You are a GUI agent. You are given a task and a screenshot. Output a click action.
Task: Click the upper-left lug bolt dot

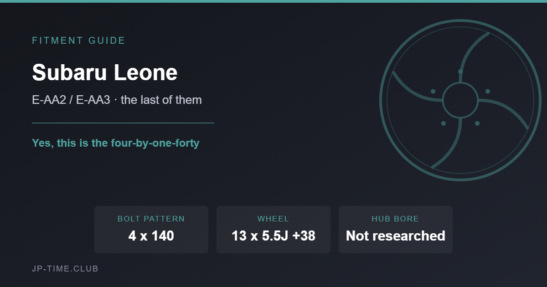tap(433, 92)
